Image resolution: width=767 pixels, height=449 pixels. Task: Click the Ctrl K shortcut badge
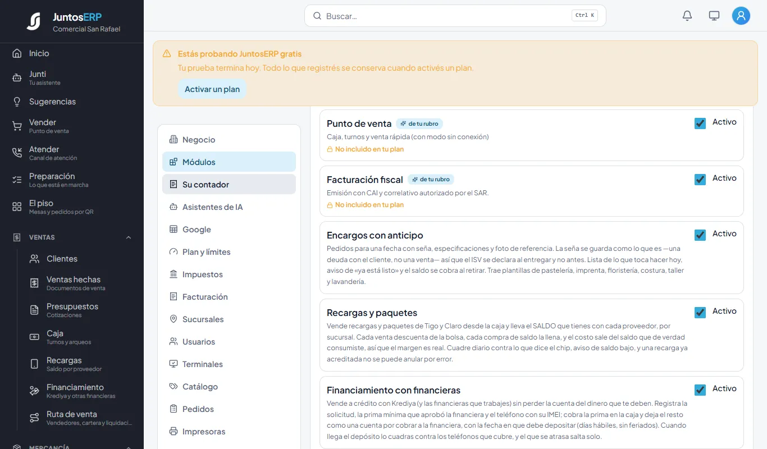tap(585, 16)
